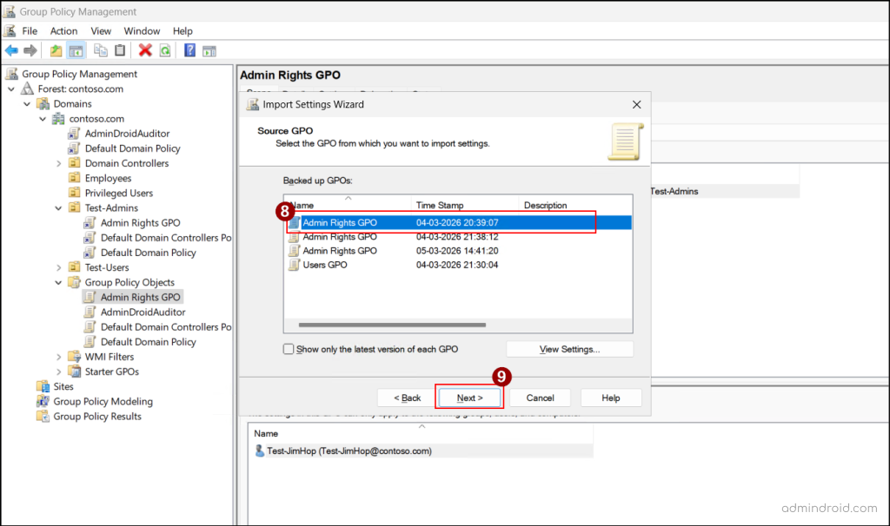Click the Refresh icon in the toolbar

[x=164, y=49]
